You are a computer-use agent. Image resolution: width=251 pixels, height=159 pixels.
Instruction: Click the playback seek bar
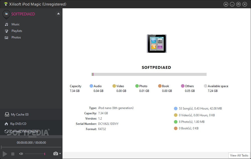tap(31, 147)
